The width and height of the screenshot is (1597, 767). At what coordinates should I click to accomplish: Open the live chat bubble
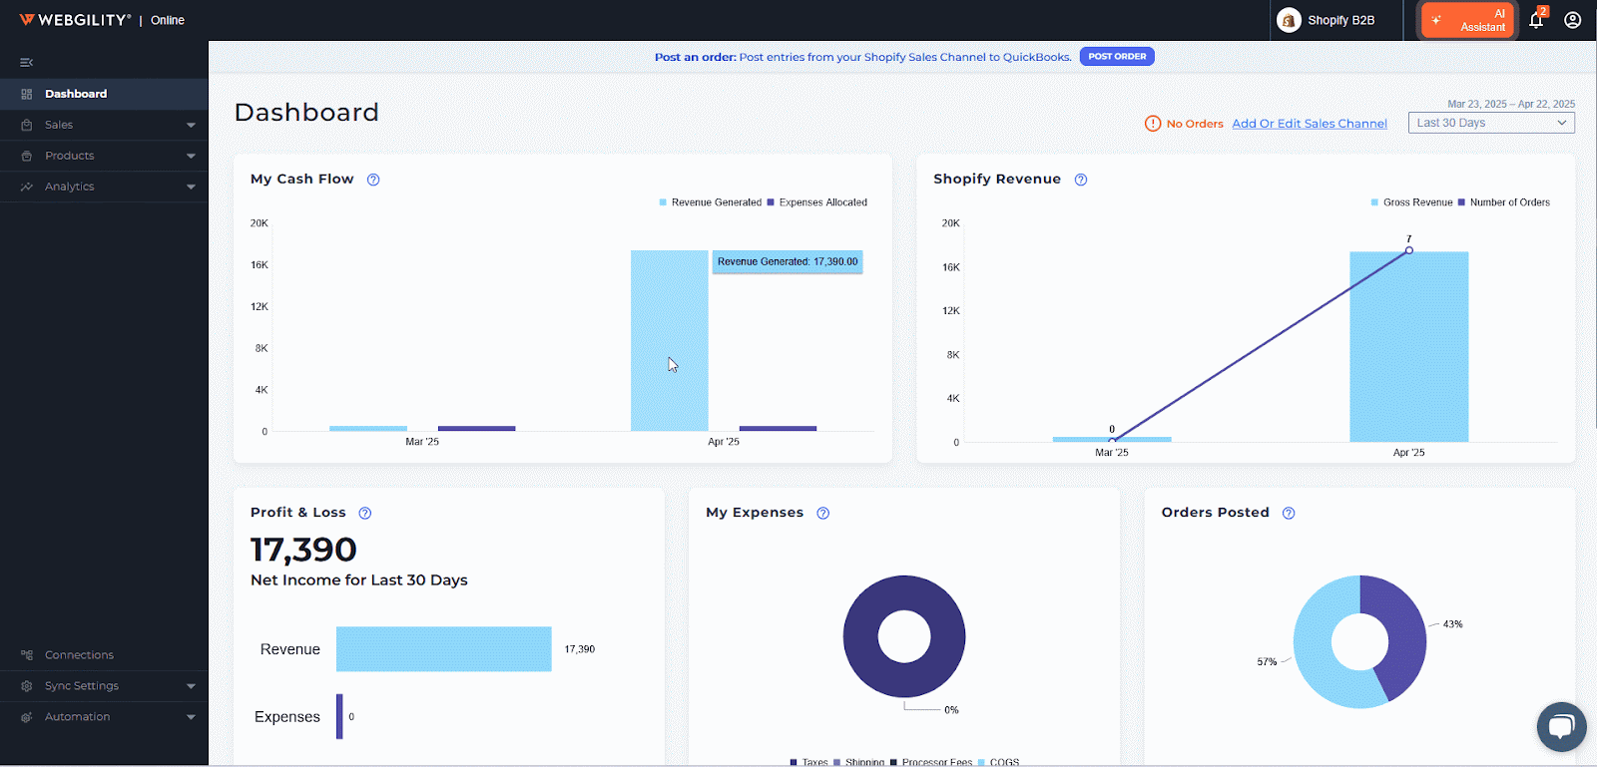[1561, 726]
